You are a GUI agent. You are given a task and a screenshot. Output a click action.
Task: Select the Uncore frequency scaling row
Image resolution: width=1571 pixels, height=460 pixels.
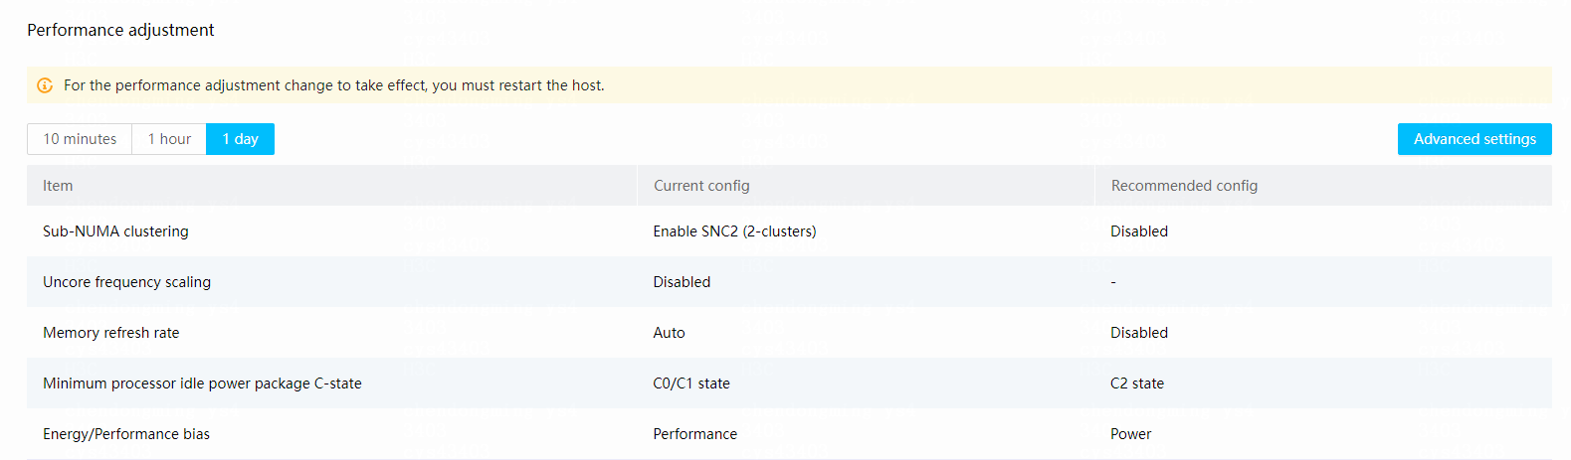[x=789, y=282]
